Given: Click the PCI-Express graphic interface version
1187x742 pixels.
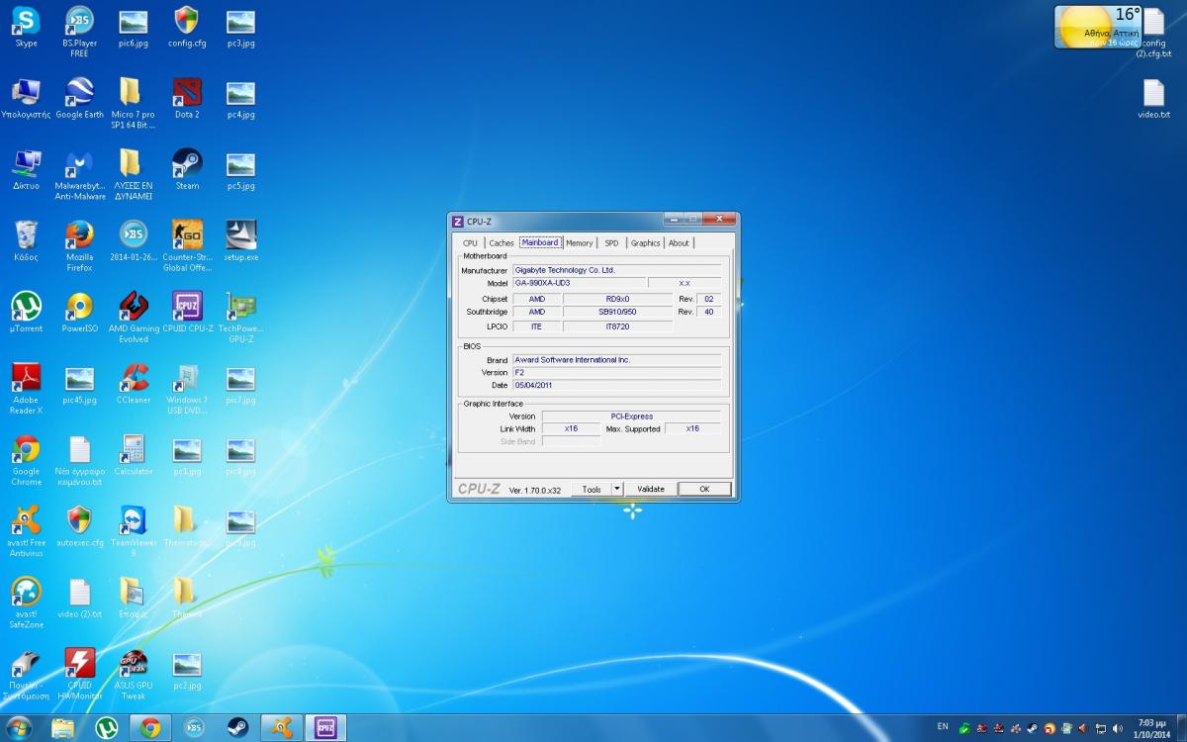Looking at the screenshot, I should pyautogui.click(x=631, y=417).
